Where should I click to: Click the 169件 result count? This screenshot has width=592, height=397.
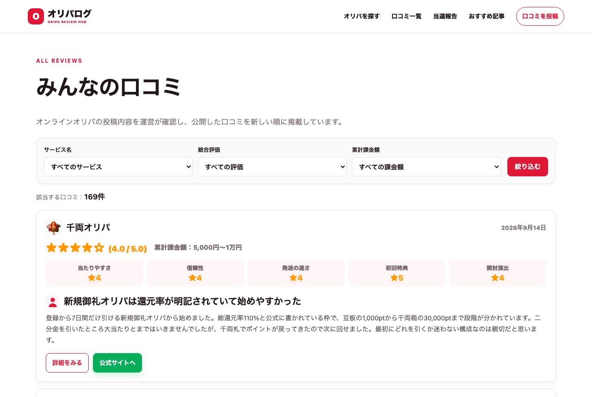(x=94, y=197)
